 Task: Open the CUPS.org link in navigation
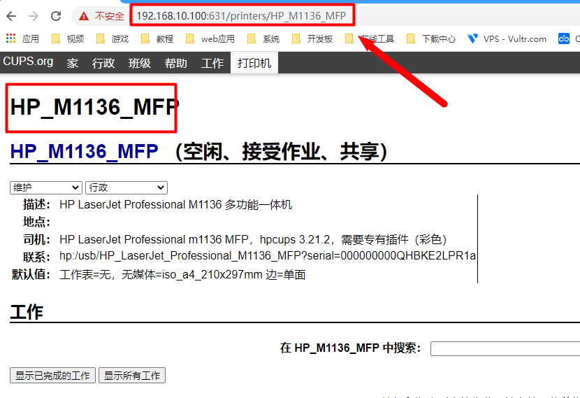pos(28,62)
